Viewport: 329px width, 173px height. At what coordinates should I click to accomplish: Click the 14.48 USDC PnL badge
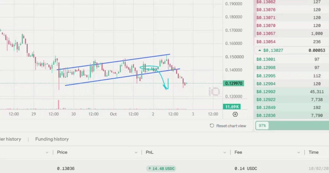pos(161,169)
